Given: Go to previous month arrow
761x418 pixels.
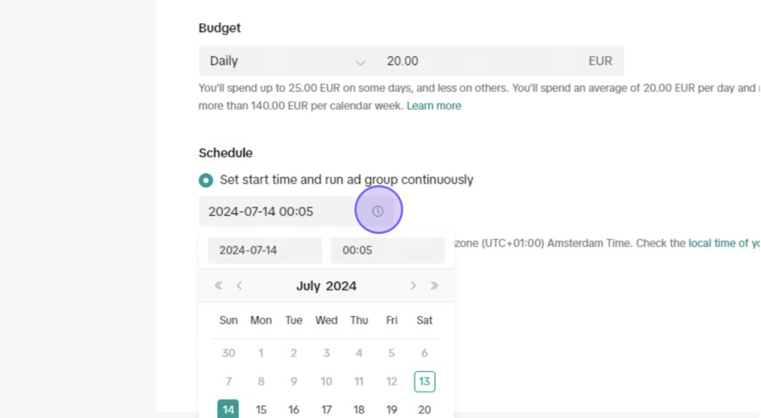Looking at the screenshot, I should [239, 286].
